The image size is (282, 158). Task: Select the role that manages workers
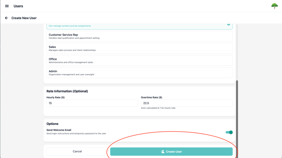pos(139,26)
